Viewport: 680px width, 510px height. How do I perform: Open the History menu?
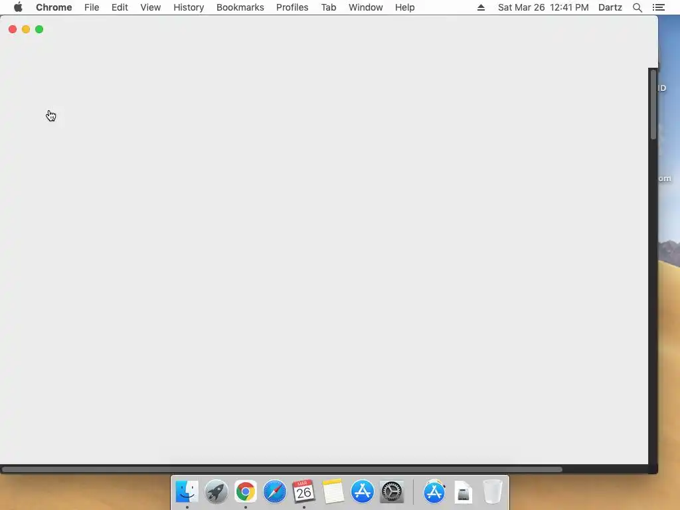pyautogui.click(x=189, y=7)
